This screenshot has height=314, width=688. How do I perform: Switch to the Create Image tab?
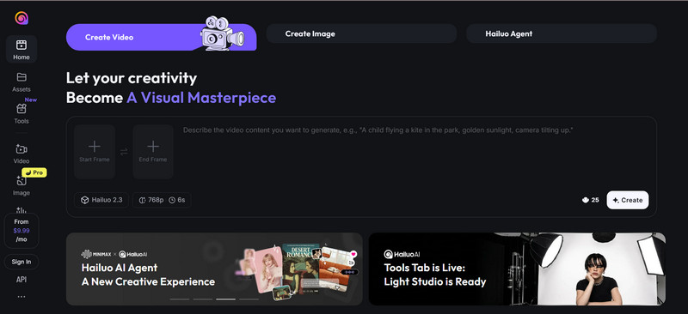pos(361,33)
